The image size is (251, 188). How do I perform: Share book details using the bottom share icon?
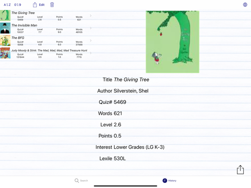(240, 170)
